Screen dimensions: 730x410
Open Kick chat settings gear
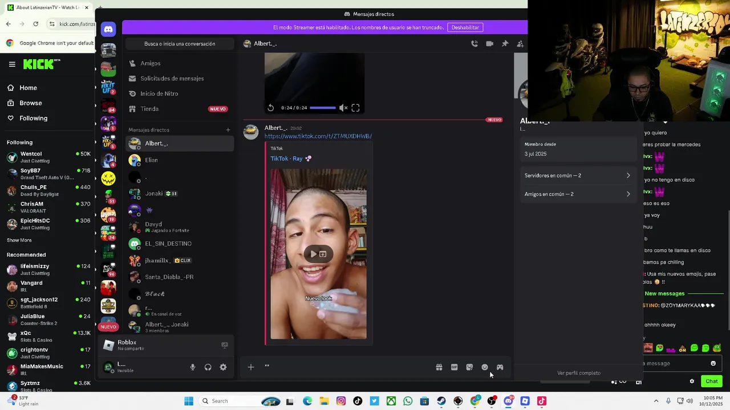point(692,382)
